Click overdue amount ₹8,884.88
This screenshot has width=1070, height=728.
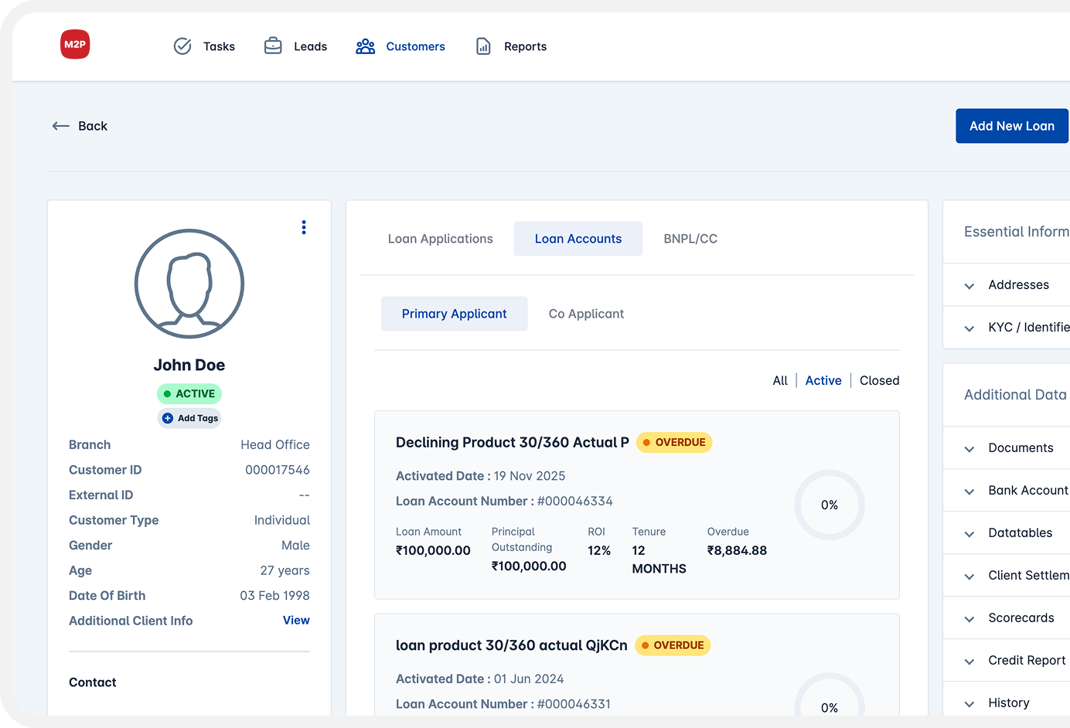point(737,551)
